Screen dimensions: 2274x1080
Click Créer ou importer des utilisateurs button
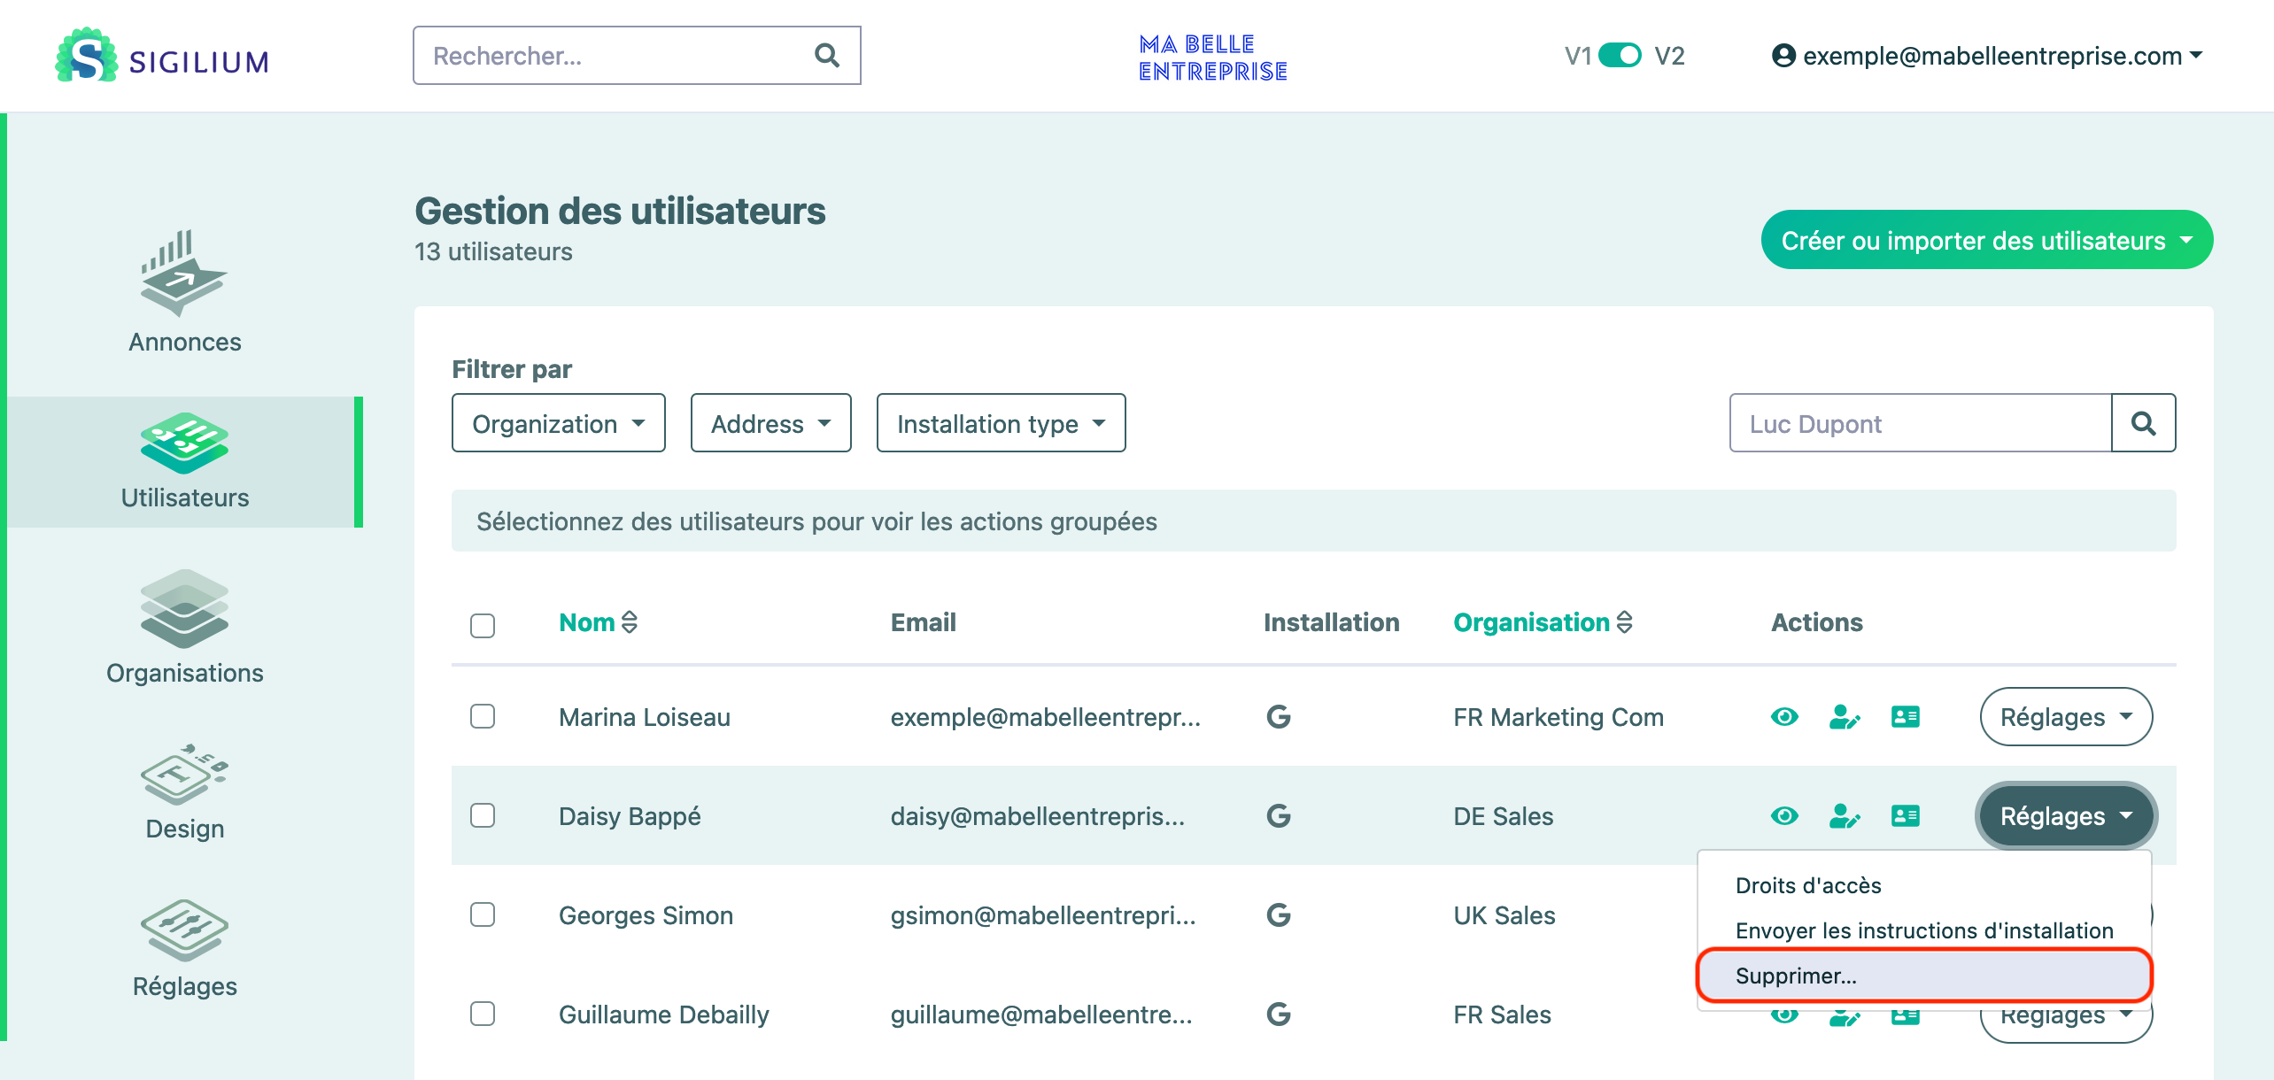[1986, 240]
